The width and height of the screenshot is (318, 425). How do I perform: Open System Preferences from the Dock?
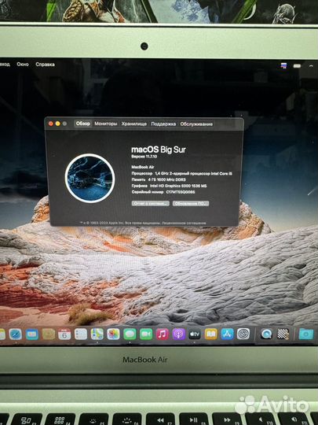coord(243,334)
